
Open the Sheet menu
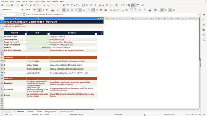coord(37,1)
